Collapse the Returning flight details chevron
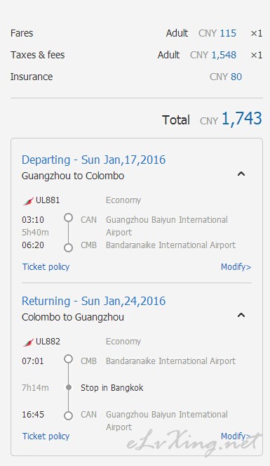The image size is (270, 466). pos(241,315)
